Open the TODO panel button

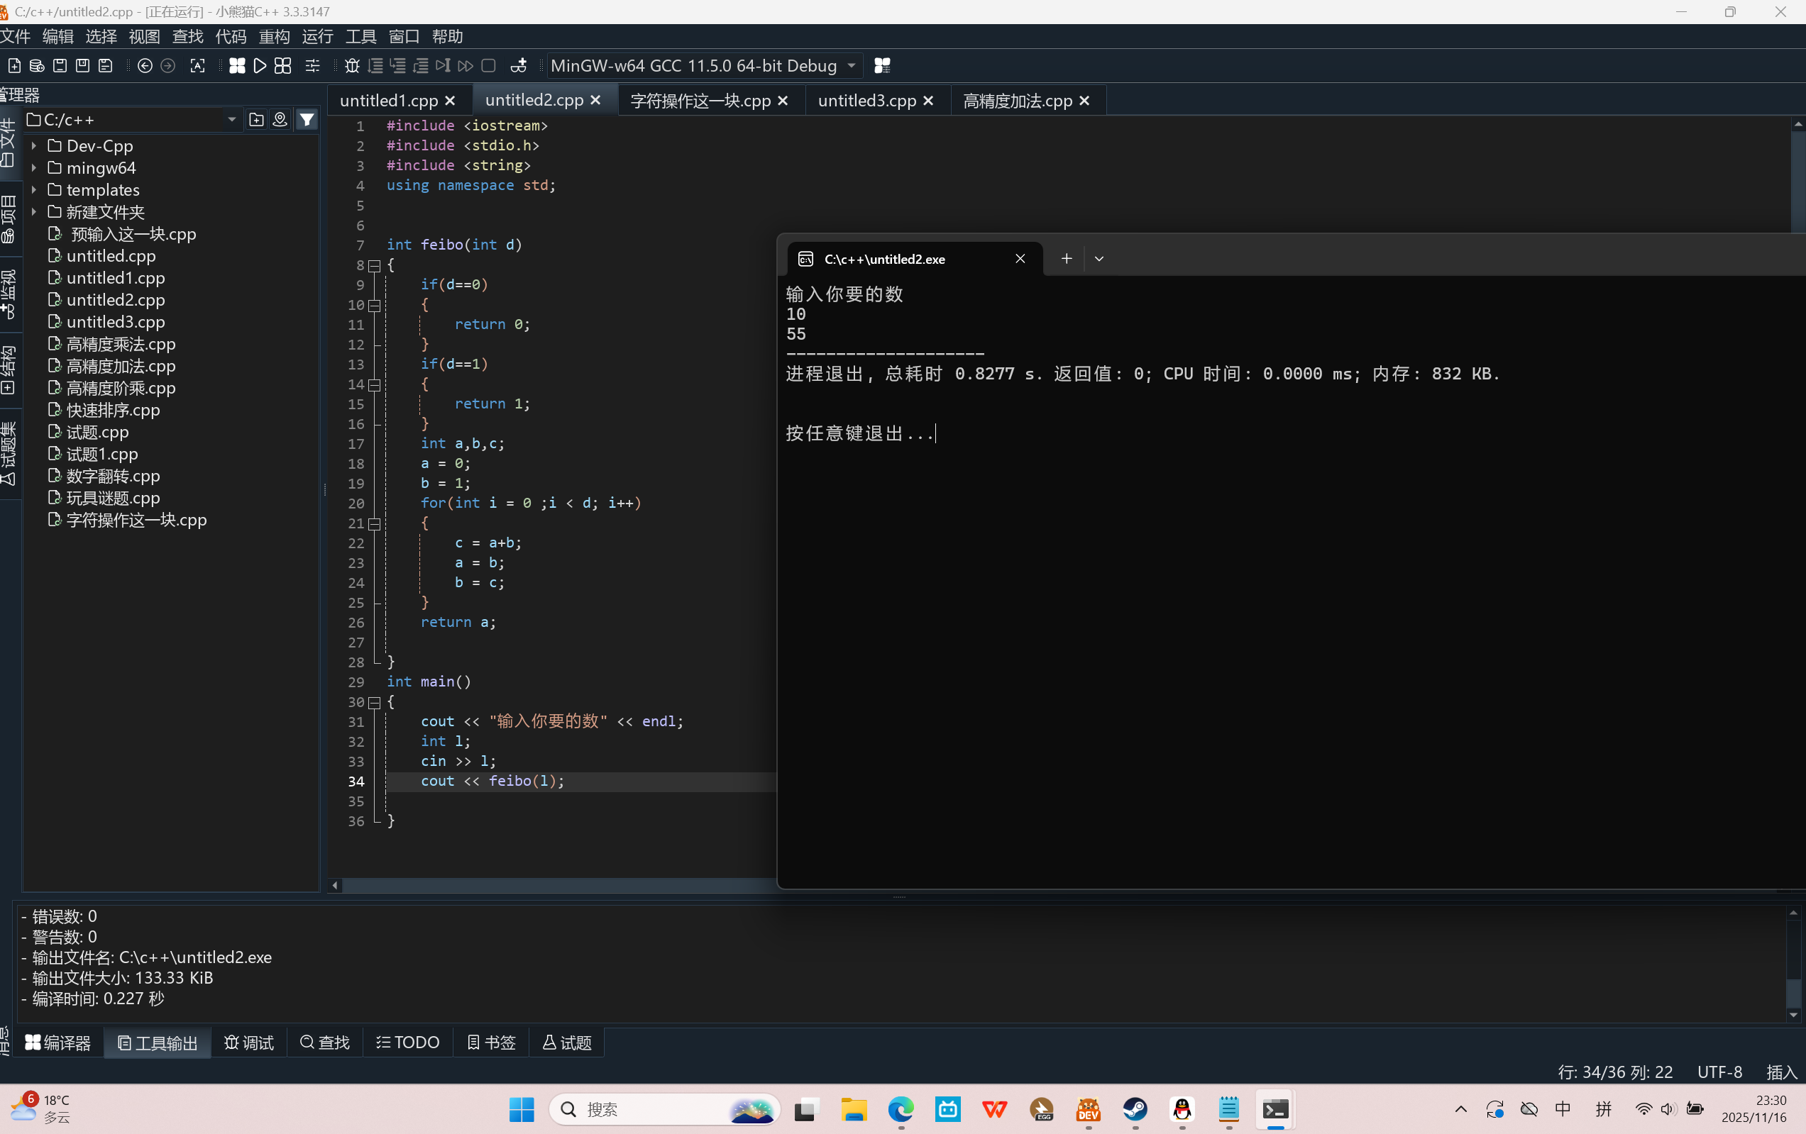(408, 1042)
